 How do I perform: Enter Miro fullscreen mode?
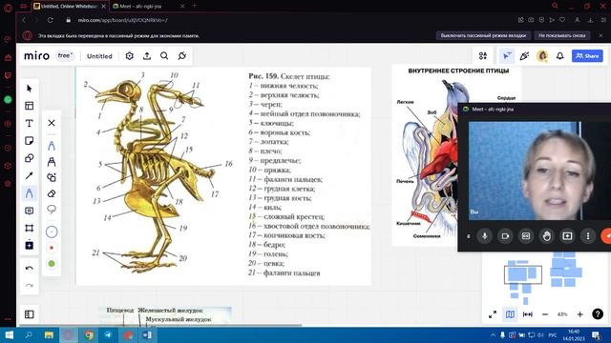click(x=493, y=314)
